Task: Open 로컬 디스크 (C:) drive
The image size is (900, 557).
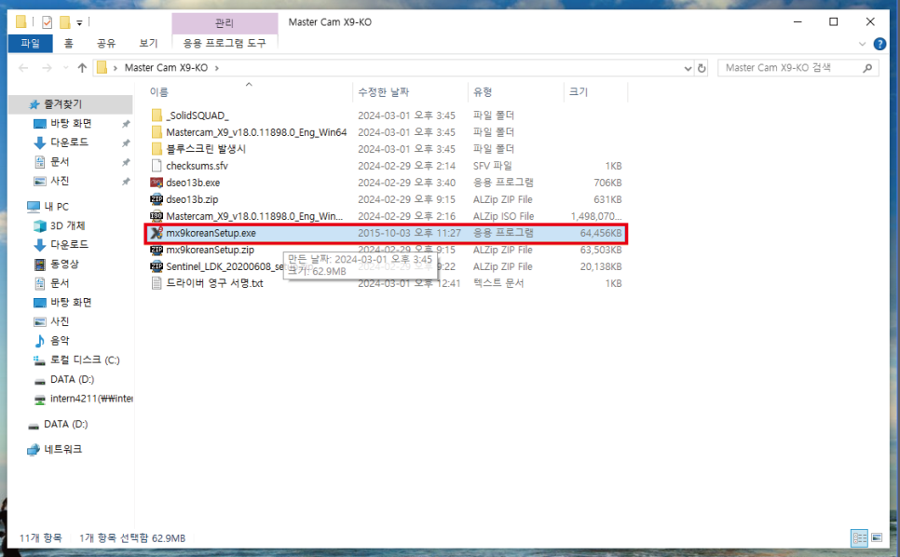Action: point(85,360)
